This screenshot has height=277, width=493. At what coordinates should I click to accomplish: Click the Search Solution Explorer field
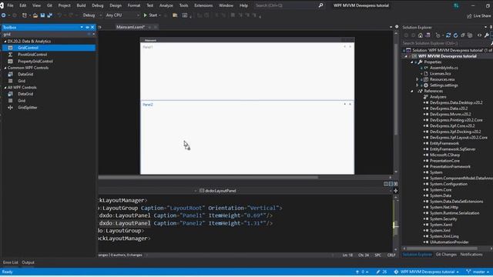pyautogui.click(x=445, y=43)
